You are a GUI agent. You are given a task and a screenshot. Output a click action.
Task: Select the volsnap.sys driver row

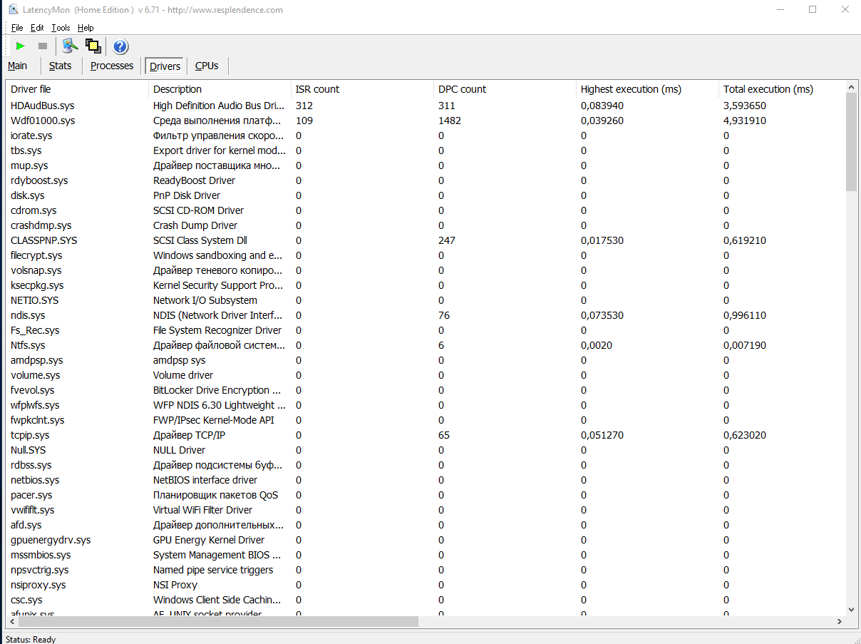pyautogui.click(x=426, y=270)
